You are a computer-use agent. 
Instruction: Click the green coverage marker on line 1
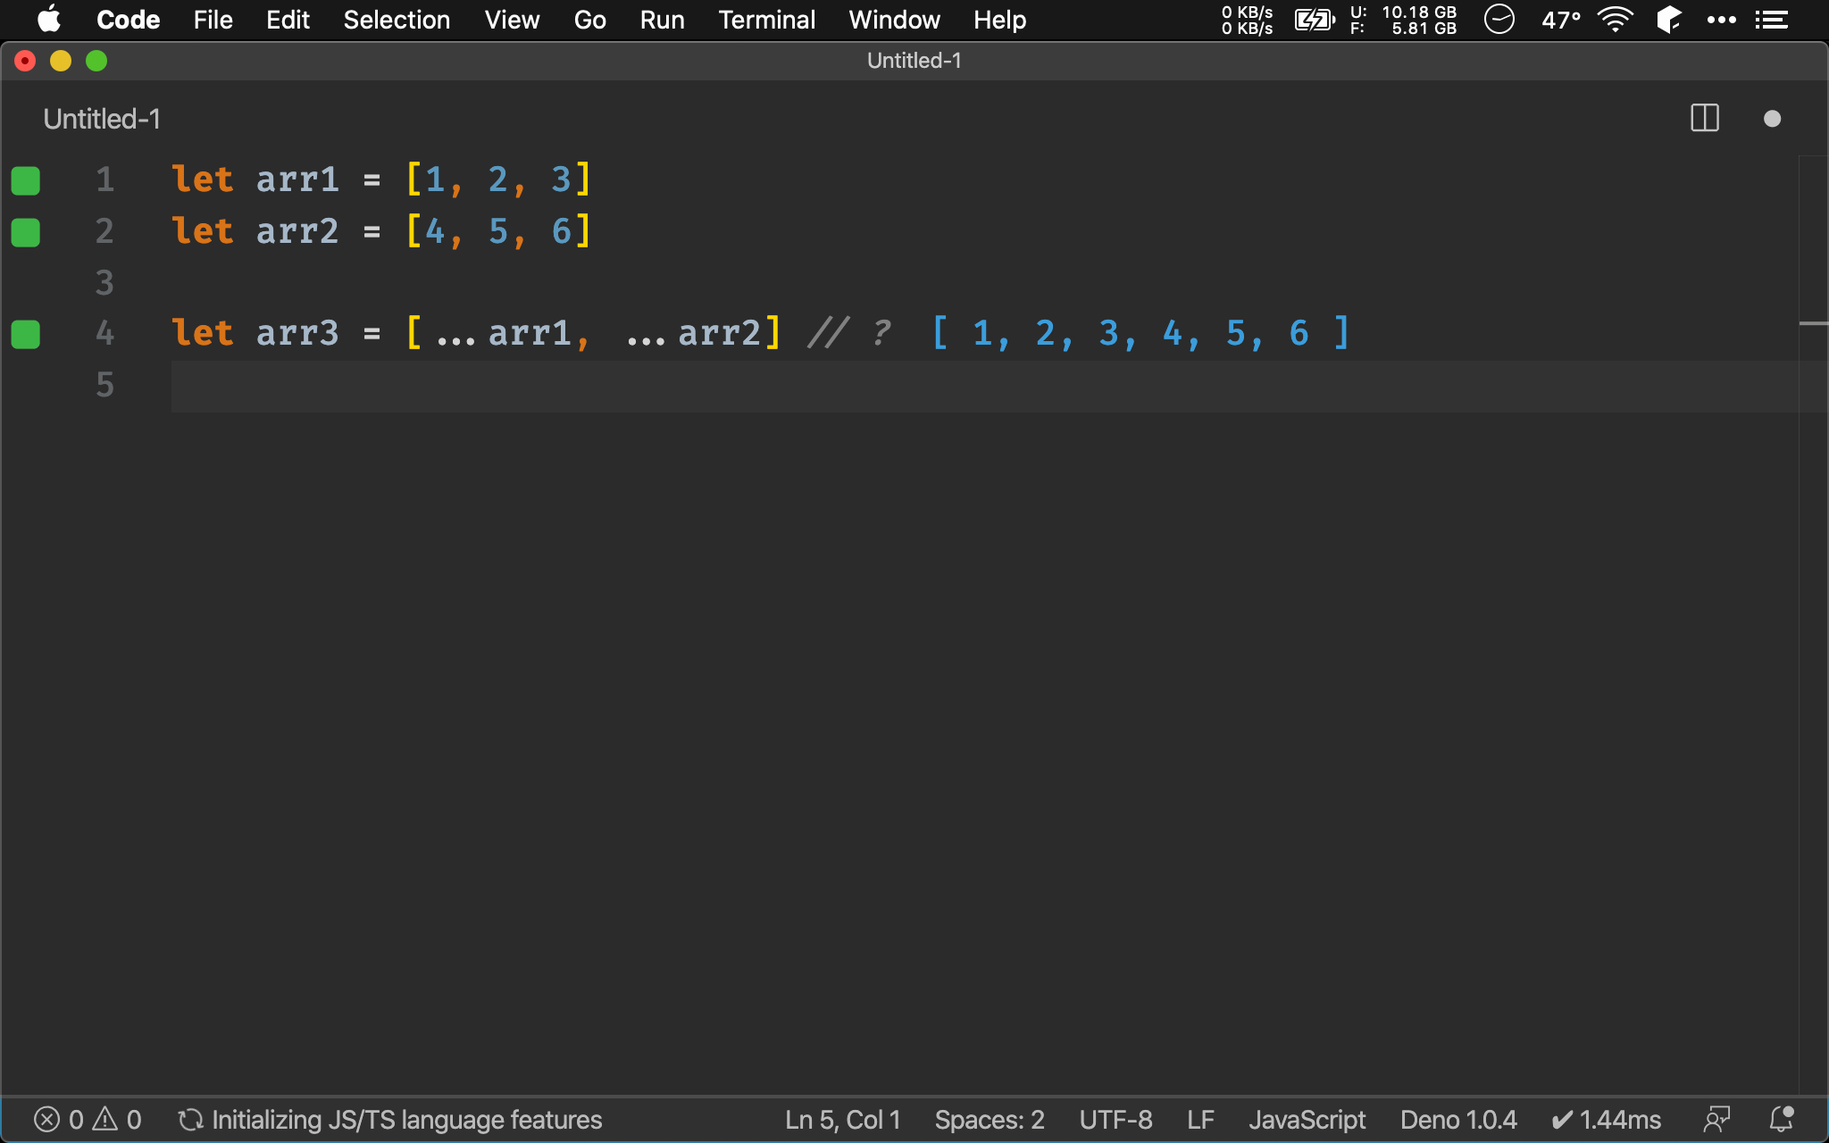pyautogui.click(x=26, y=180)
